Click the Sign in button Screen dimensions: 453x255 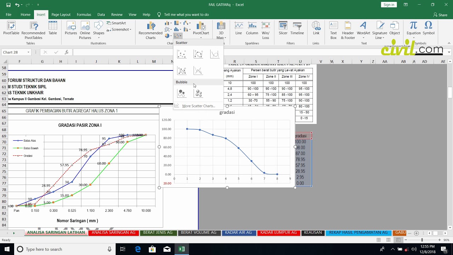point(389,5)
